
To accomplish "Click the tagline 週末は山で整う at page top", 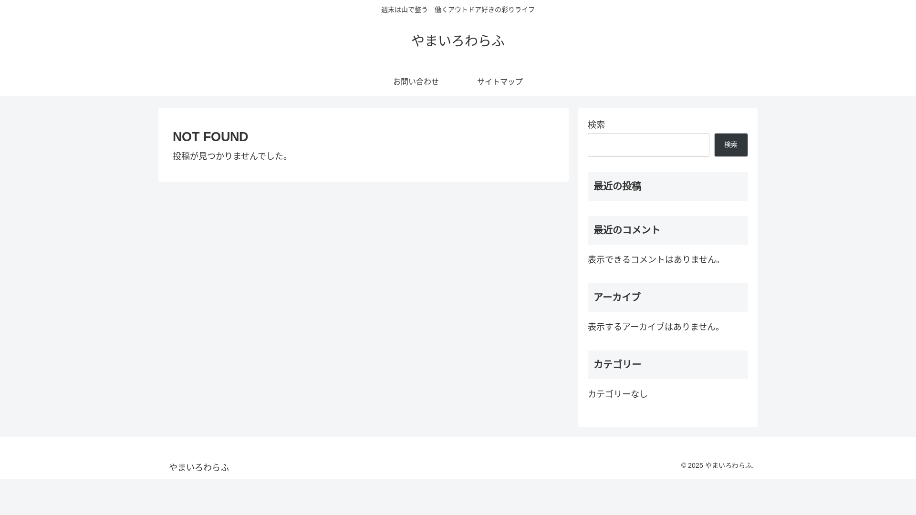I will click(x=405, y=10).
